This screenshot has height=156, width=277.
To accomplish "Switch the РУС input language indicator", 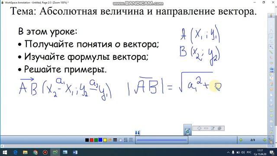I will 249,152.
